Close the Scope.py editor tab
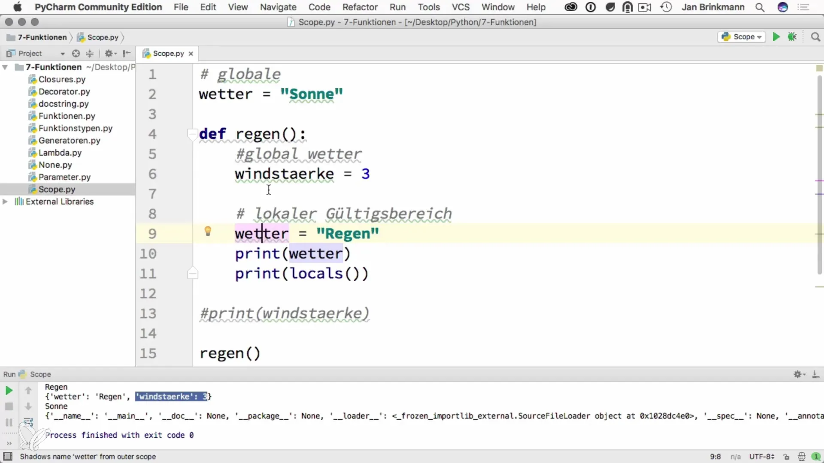The width and height of the screenshot is (824, 463). click(191, 54)
